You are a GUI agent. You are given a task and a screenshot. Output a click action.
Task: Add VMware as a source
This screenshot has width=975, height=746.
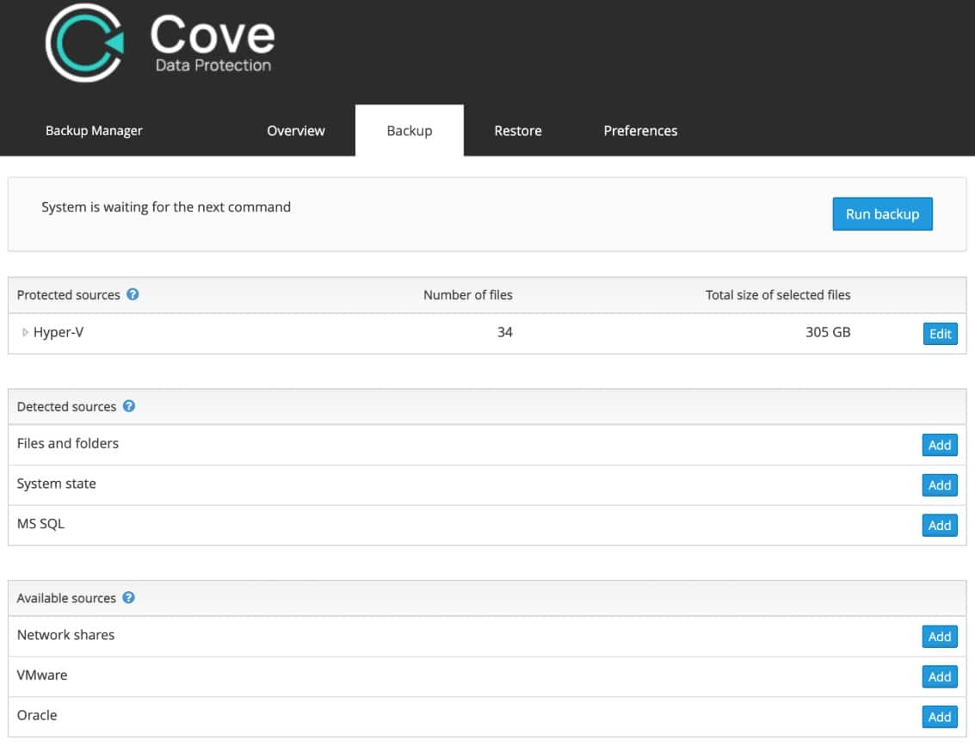click(939, 676)
